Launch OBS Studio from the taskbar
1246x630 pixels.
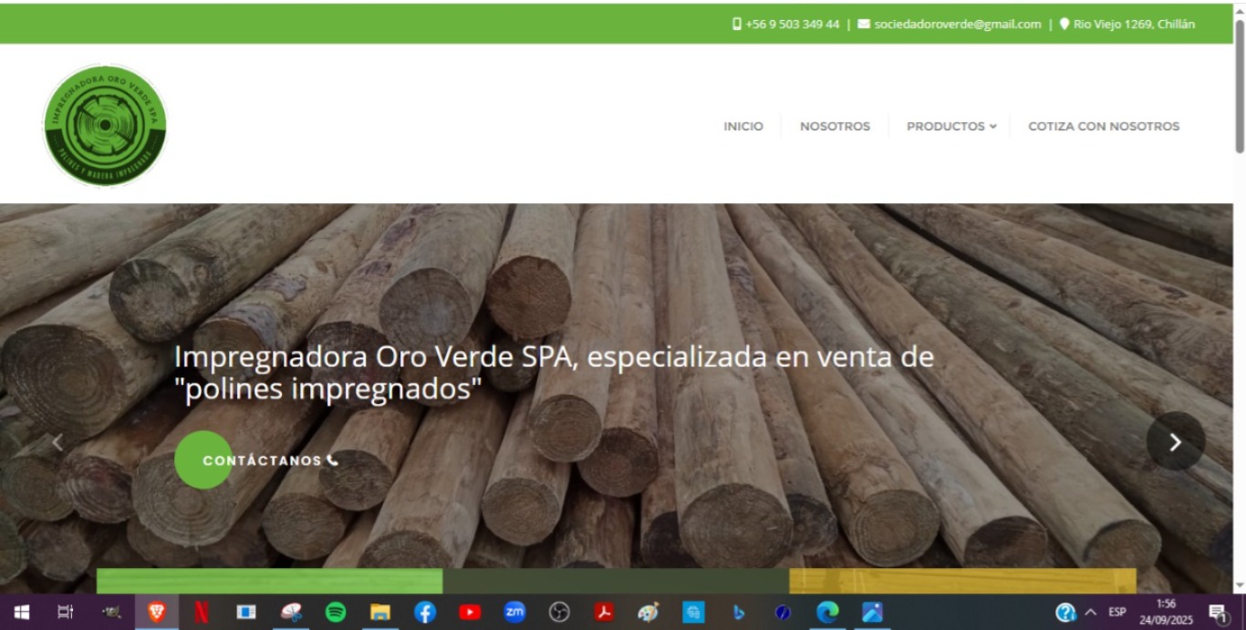tap(559, 613)
